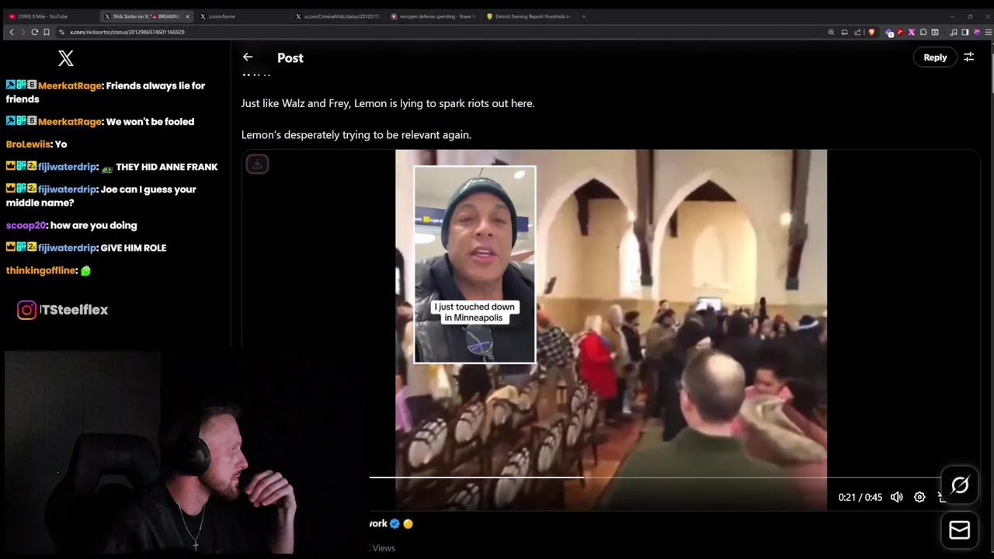Click the X logo in the sidebar
Image resolution: width=994 pixels, height=559 pixels.
coord(66,57)
